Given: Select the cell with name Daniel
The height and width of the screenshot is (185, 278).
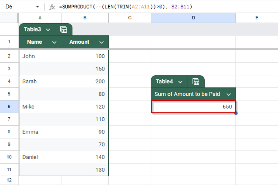Looking at the screenshot, I should coord(40,157).
